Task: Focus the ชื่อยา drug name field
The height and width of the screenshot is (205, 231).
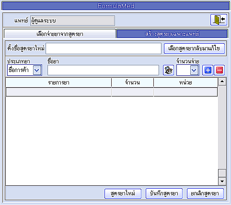Action: [x=103, y=70]
